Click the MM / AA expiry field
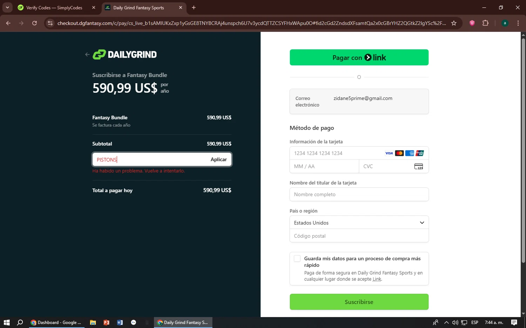The image size is (526, 328). click(x=324, y=166)
